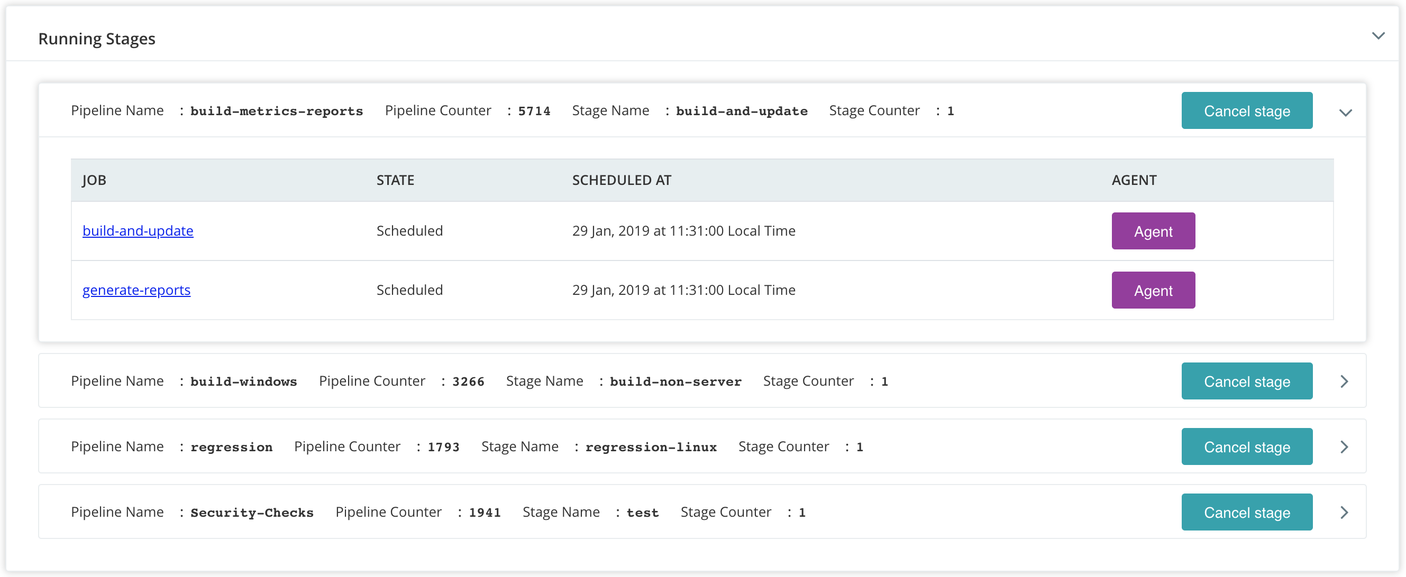Open the build-and-update job link

138,231
